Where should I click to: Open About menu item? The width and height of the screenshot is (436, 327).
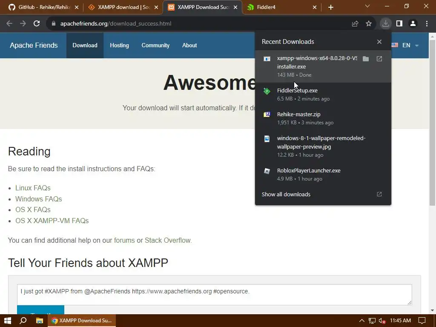point(189,45)
